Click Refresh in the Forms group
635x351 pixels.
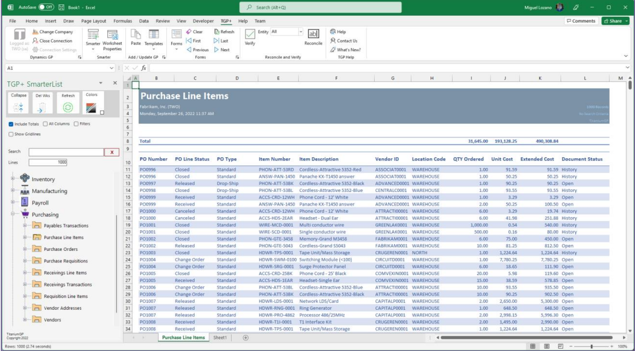point(224,32)
